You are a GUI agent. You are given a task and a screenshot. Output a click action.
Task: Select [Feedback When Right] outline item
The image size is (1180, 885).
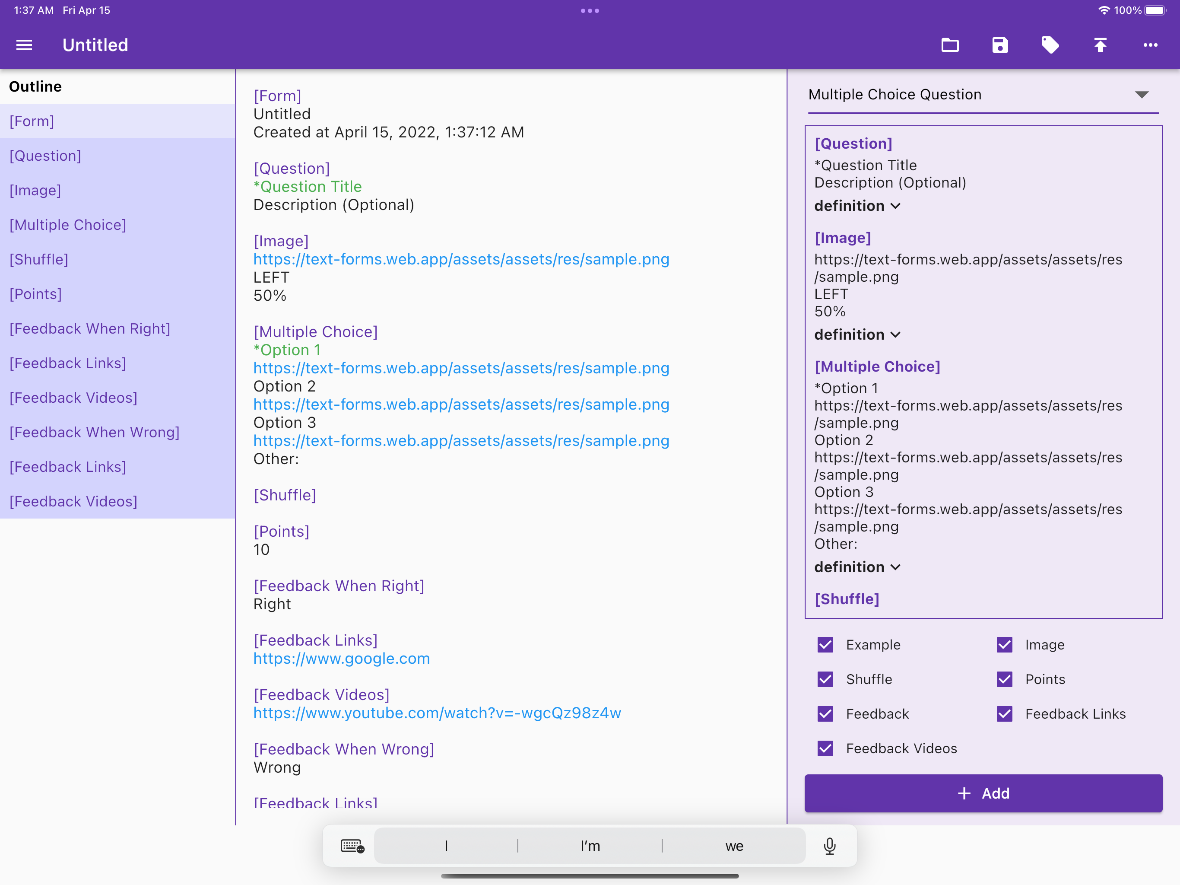117,329
